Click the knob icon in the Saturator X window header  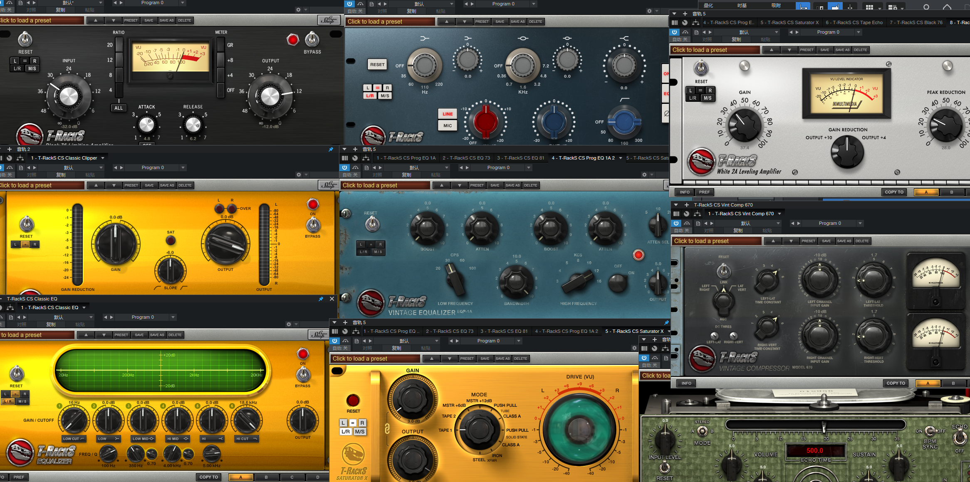(345, 331)
